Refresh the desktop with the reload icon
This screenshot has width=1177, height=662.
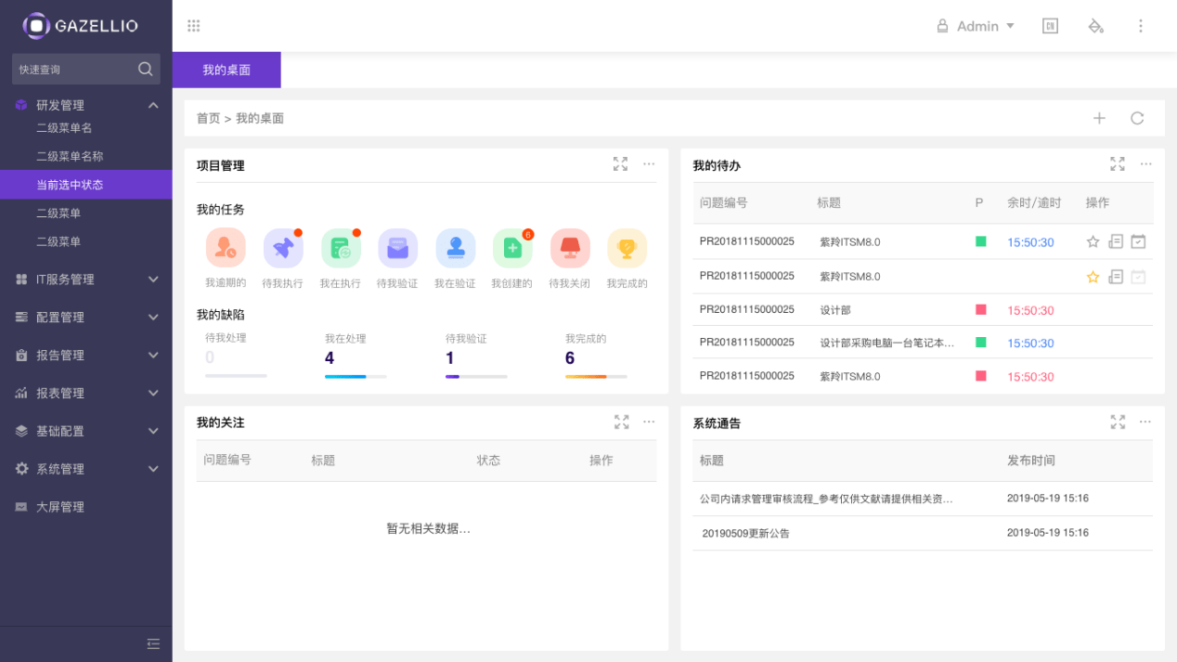click(1137, 118)
